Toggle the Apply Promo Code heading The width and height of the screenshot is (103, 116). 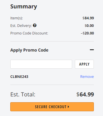pos(29,50)
